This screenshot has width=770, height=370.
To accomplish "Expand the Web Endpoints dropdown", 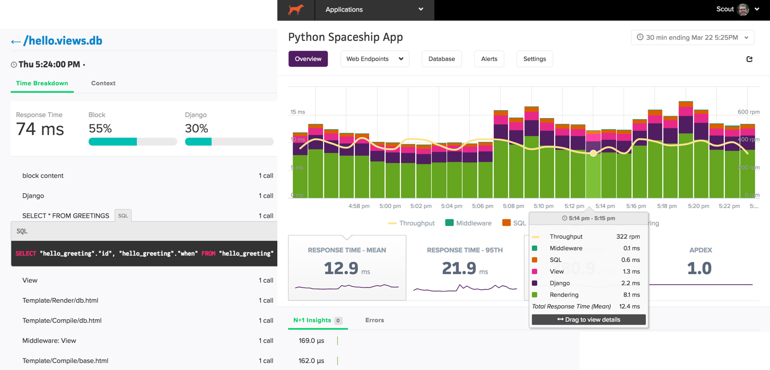I will [x=375, y=59].
